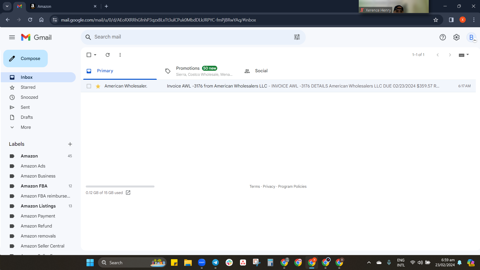Switch to the Promotions tab
The image size is (480, 270).
point(199,71)
